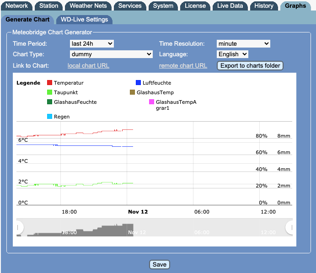Image resolution: width=316 pixels, height=273 pixels.
Task: Toggle the blue Luftfeuchte legend swatch
Action: [x=139, y=83]
